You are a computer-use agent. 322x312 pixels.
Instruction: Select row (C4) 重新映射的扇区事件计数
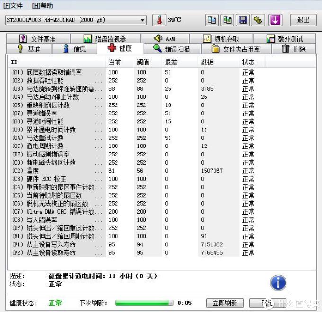click(134, 187)
